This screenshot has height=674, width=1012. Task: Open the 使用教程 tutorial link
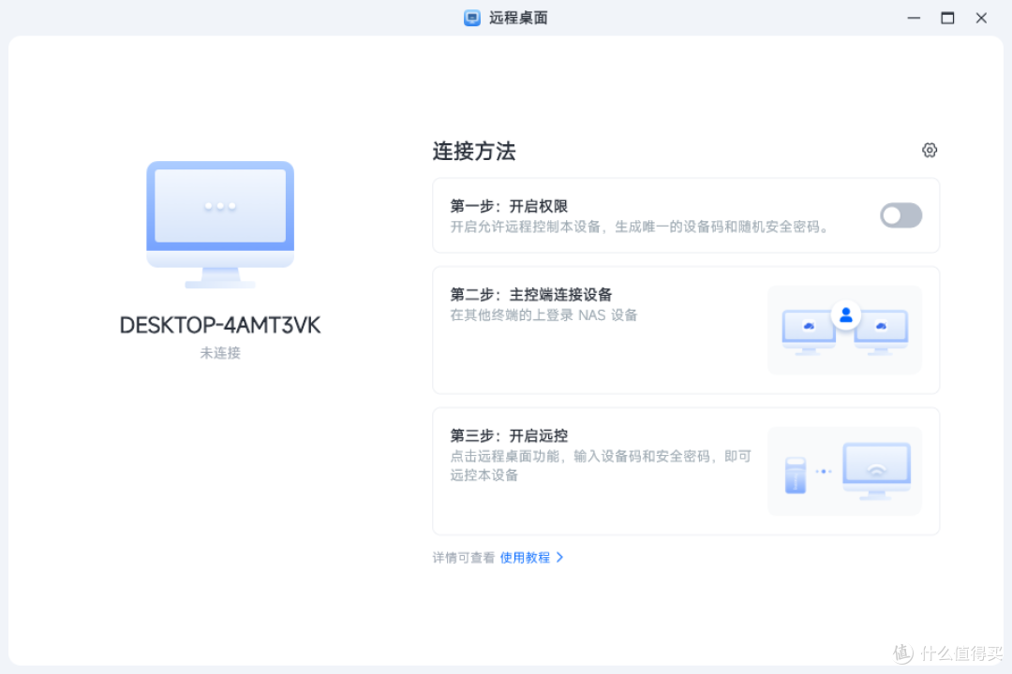tap(525, 557)
